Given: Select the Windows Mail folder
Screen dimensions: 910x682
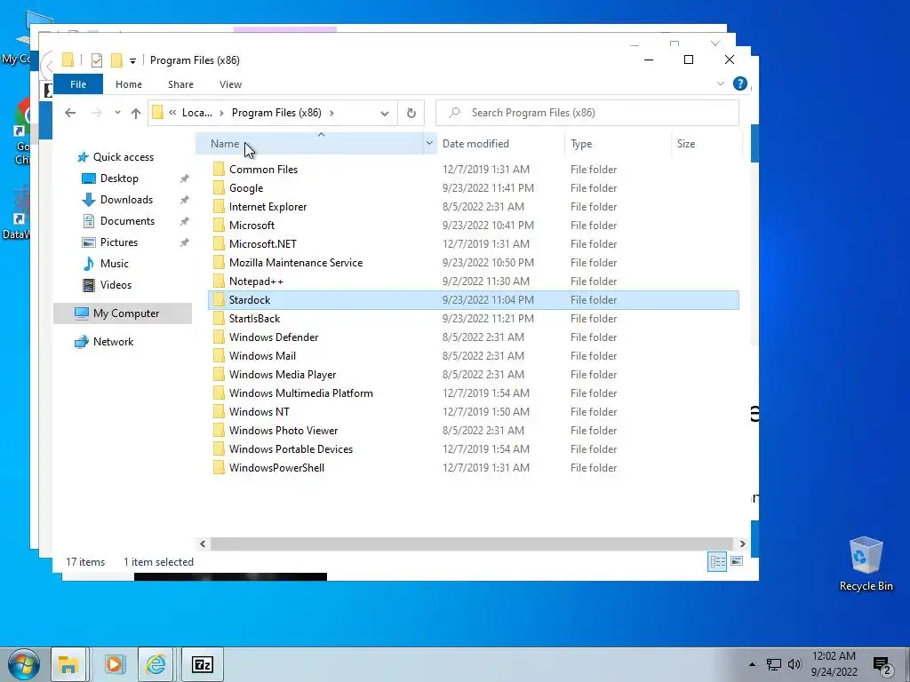Looking at the screenshot, I should pos(474,355).
